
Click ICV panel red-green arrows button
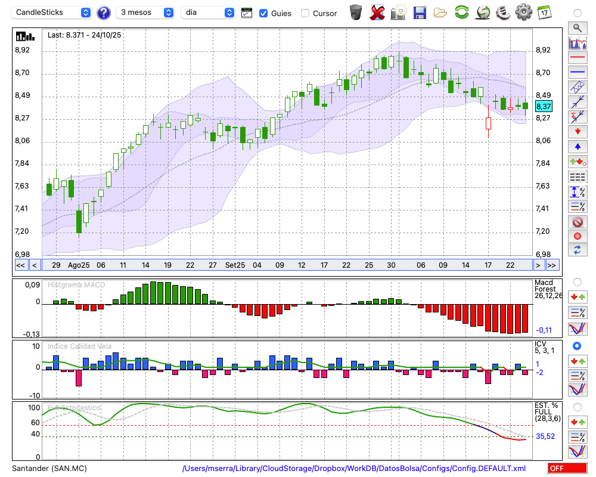coord(578,361)
